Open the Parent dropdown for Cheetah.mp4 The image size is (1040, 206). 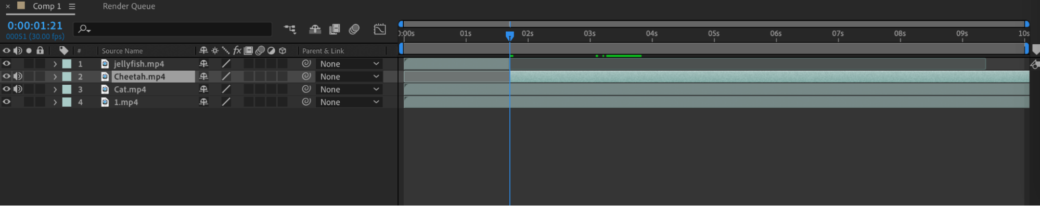(x=349, y=76)
